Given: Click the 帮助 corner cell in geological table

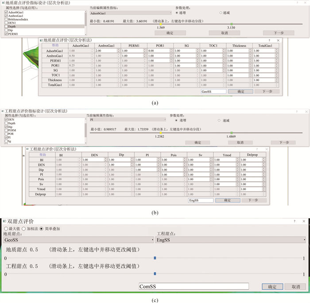Looking at the screenshot, I should [x=55, y=45].
